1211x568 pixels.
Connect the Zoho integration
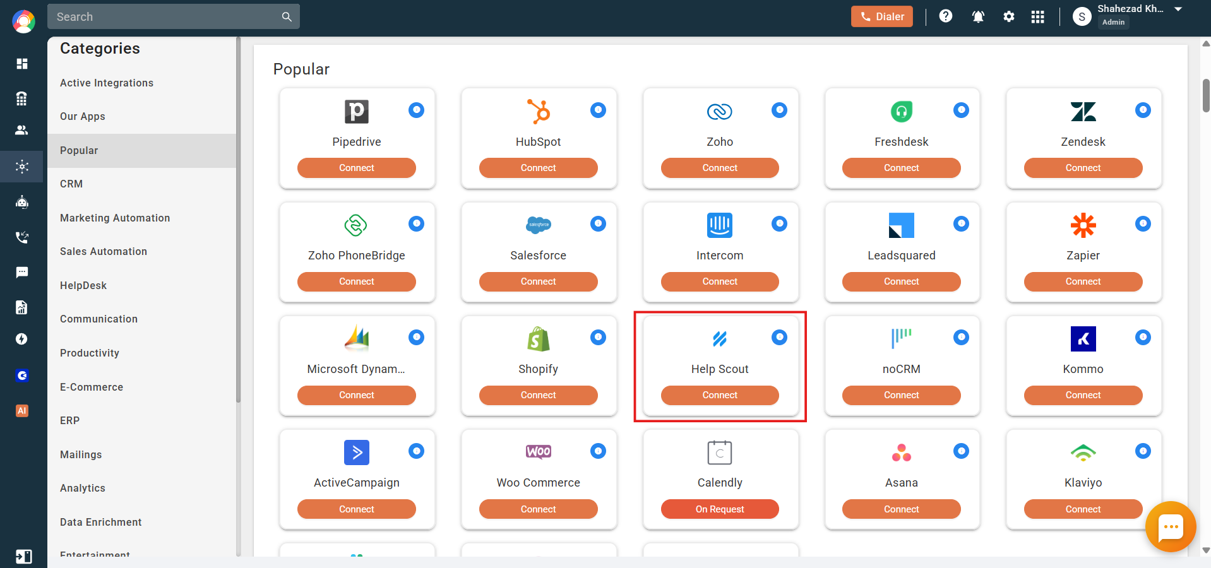pyautogui.click(x=720, y=168)
